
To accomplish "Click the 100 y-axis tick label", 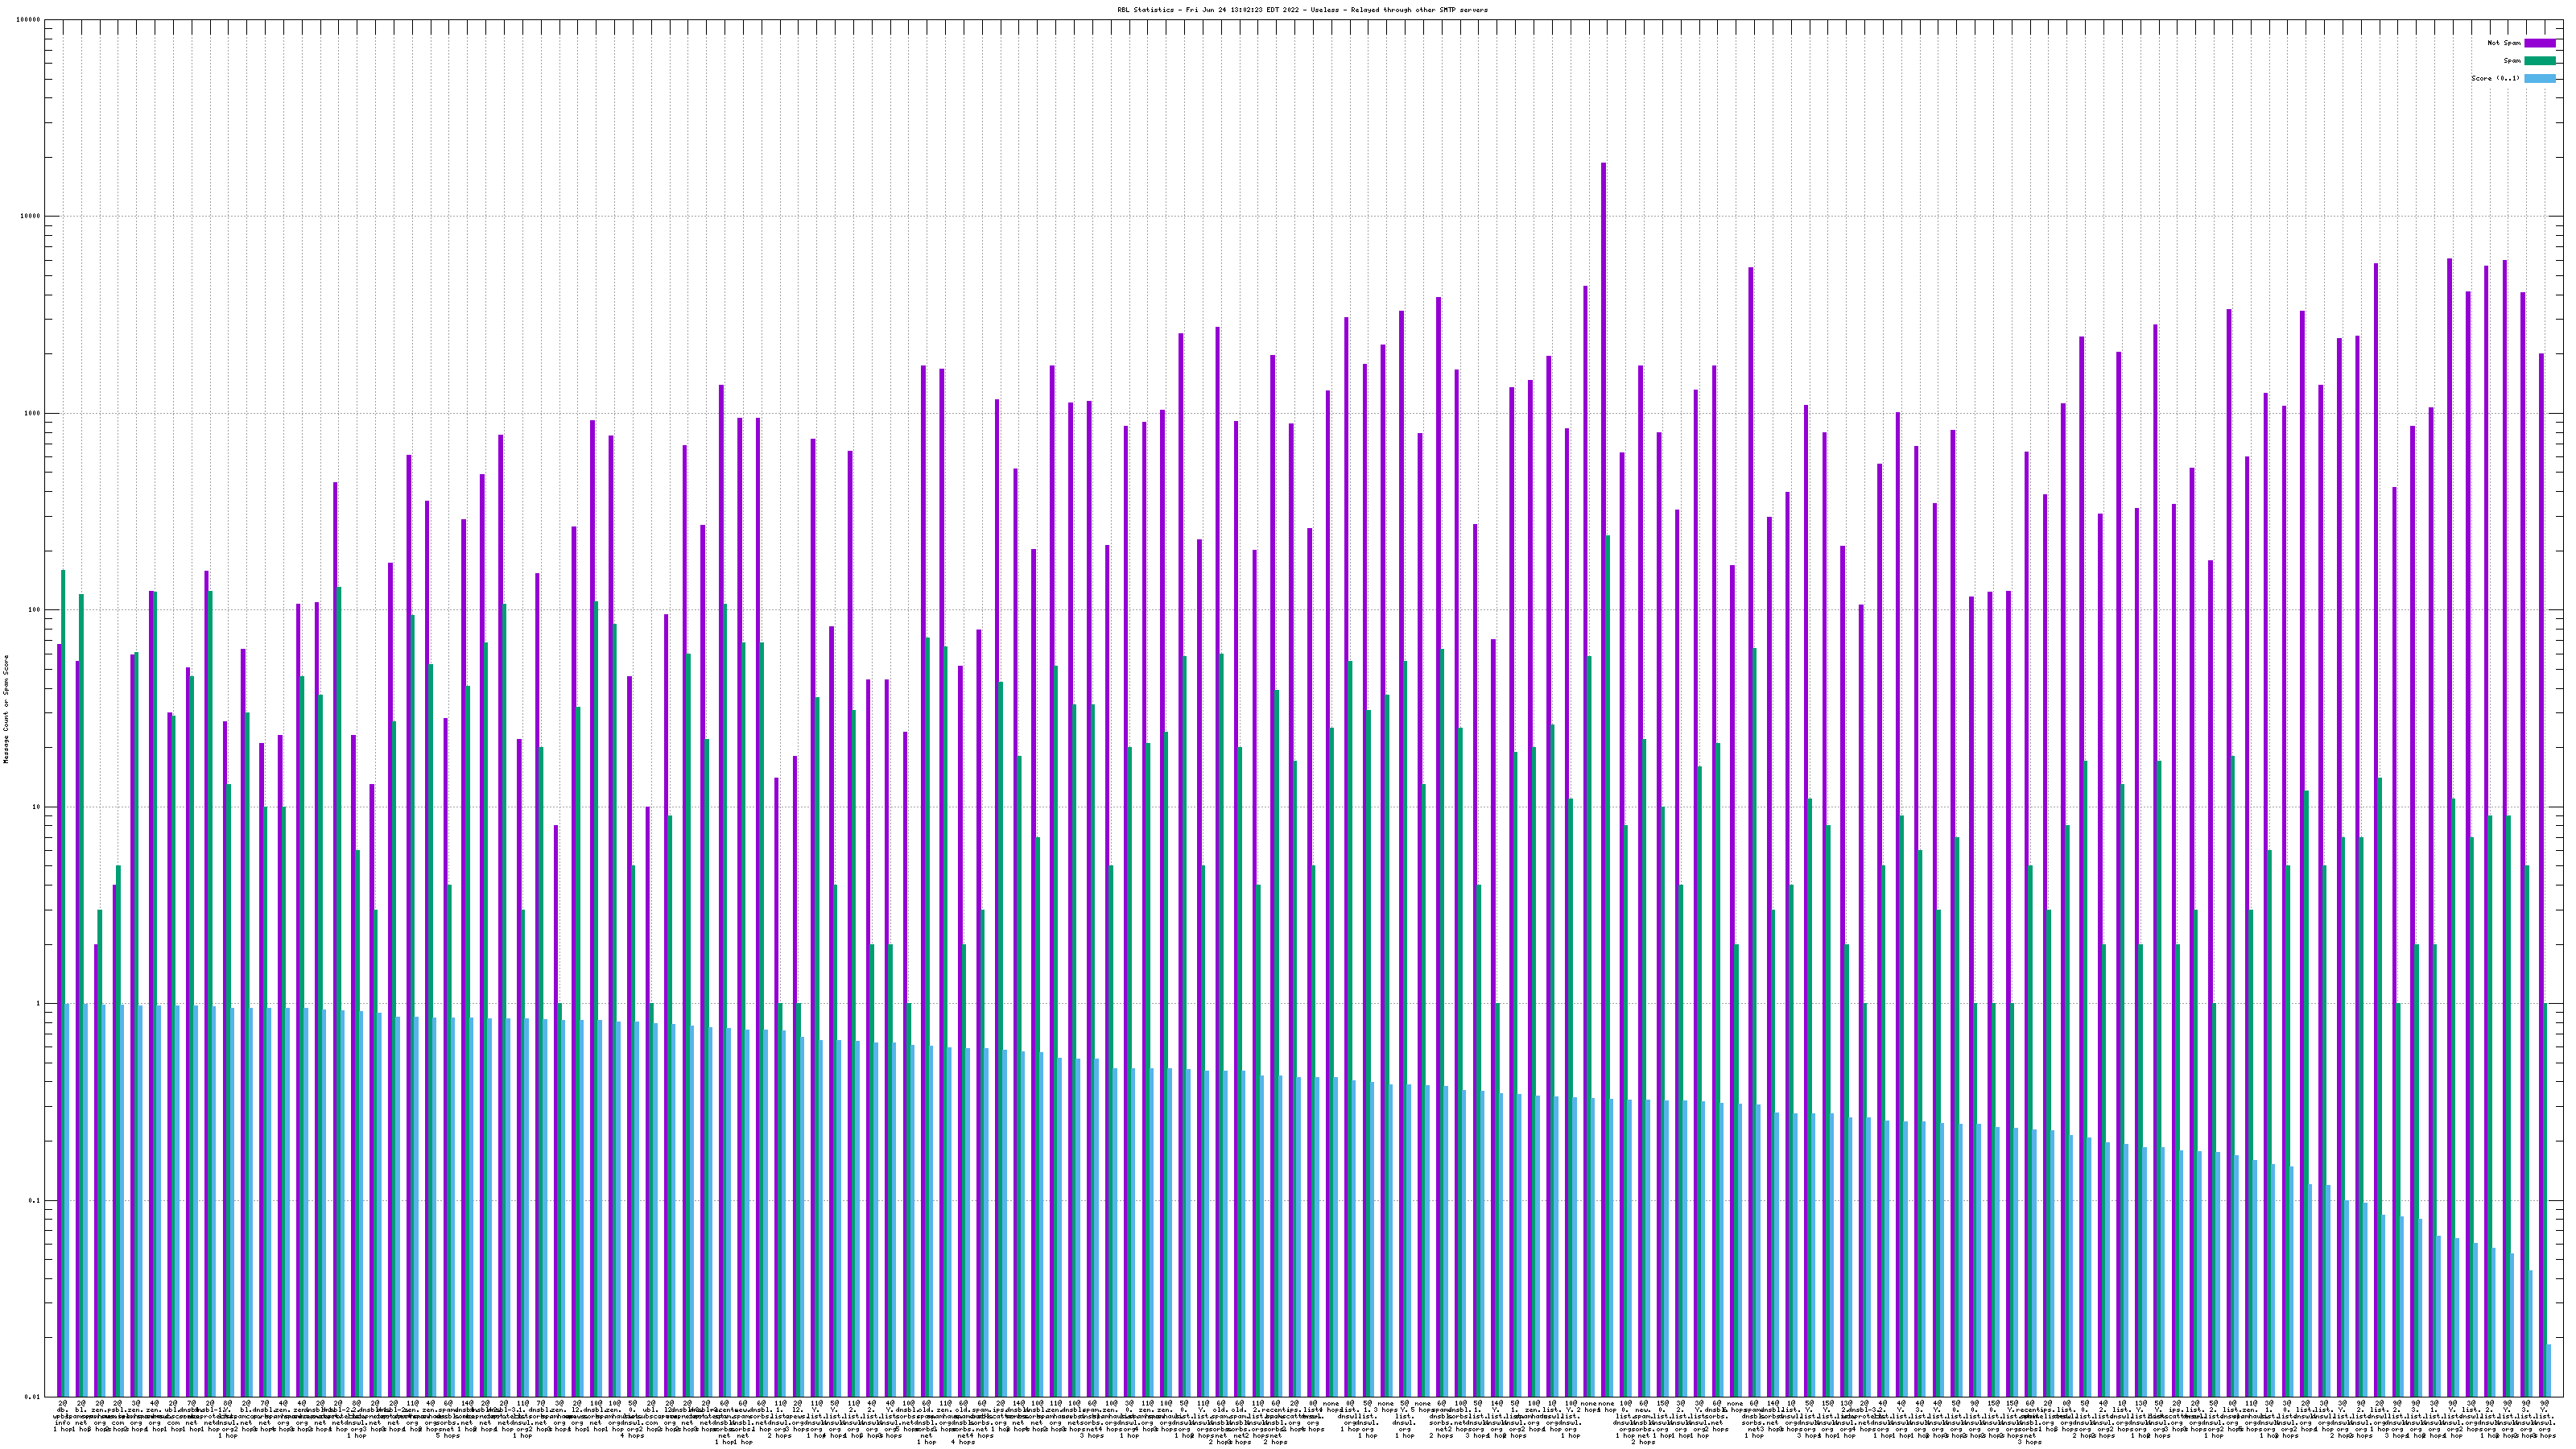I will click(x=35, y=610).
